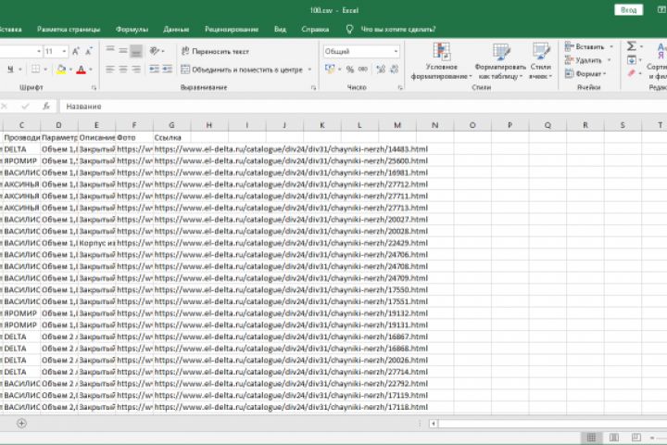667x445 pixels.
Task: Expand the merge and center dropdown arrow
Action: [309, 70]
